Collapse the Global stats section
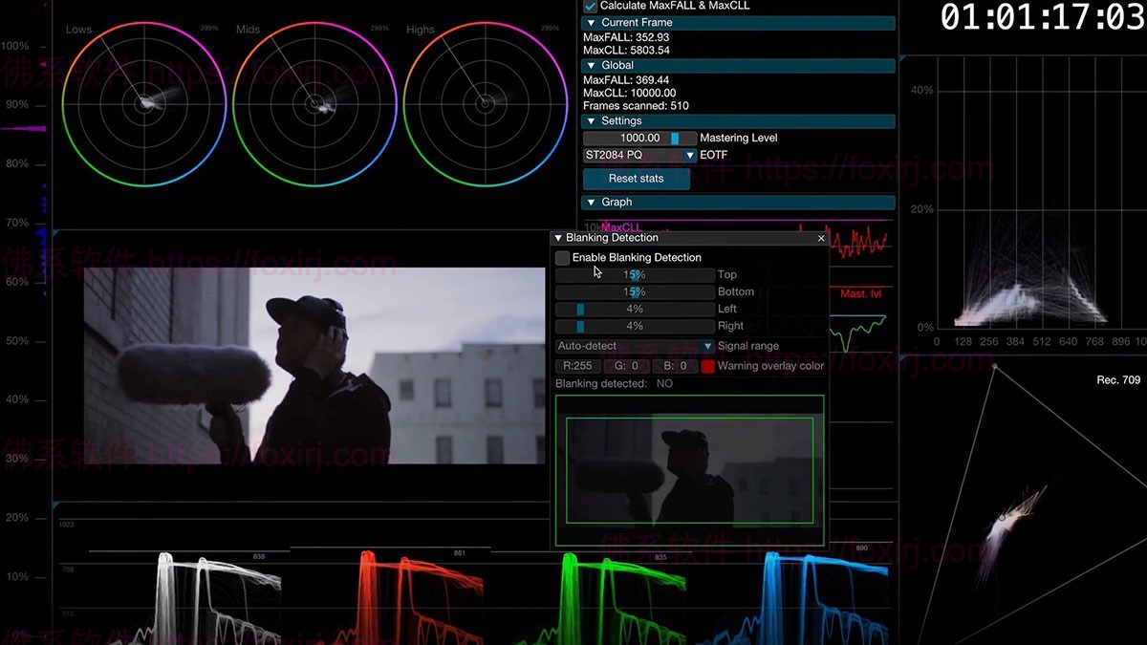This screenshot has height=645, width=1147. pyautogui.click(x=591, y=66)
